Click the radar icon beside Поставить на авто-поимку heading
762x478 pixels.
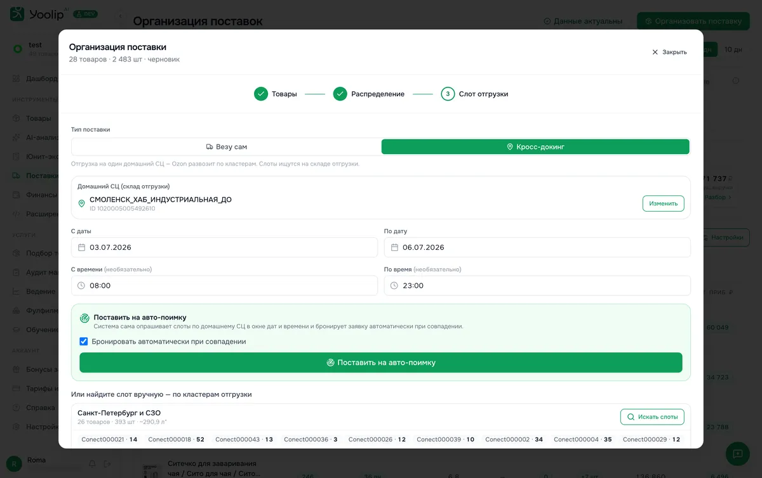coord(84,318)
